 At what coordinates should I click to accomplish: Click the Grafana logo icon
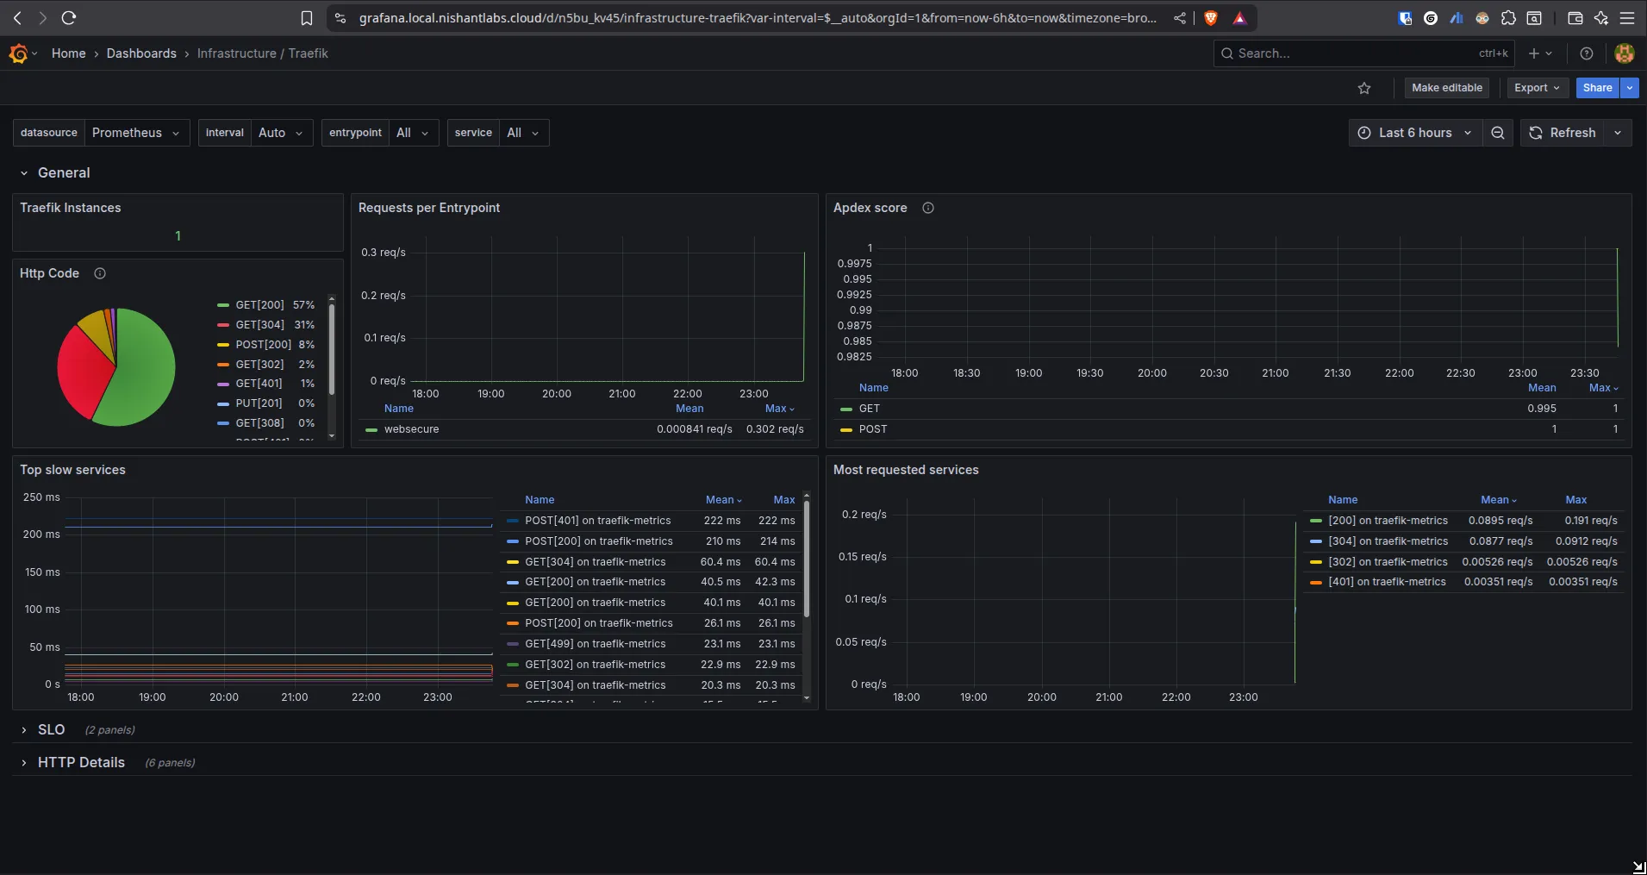[x=18, y=53]
